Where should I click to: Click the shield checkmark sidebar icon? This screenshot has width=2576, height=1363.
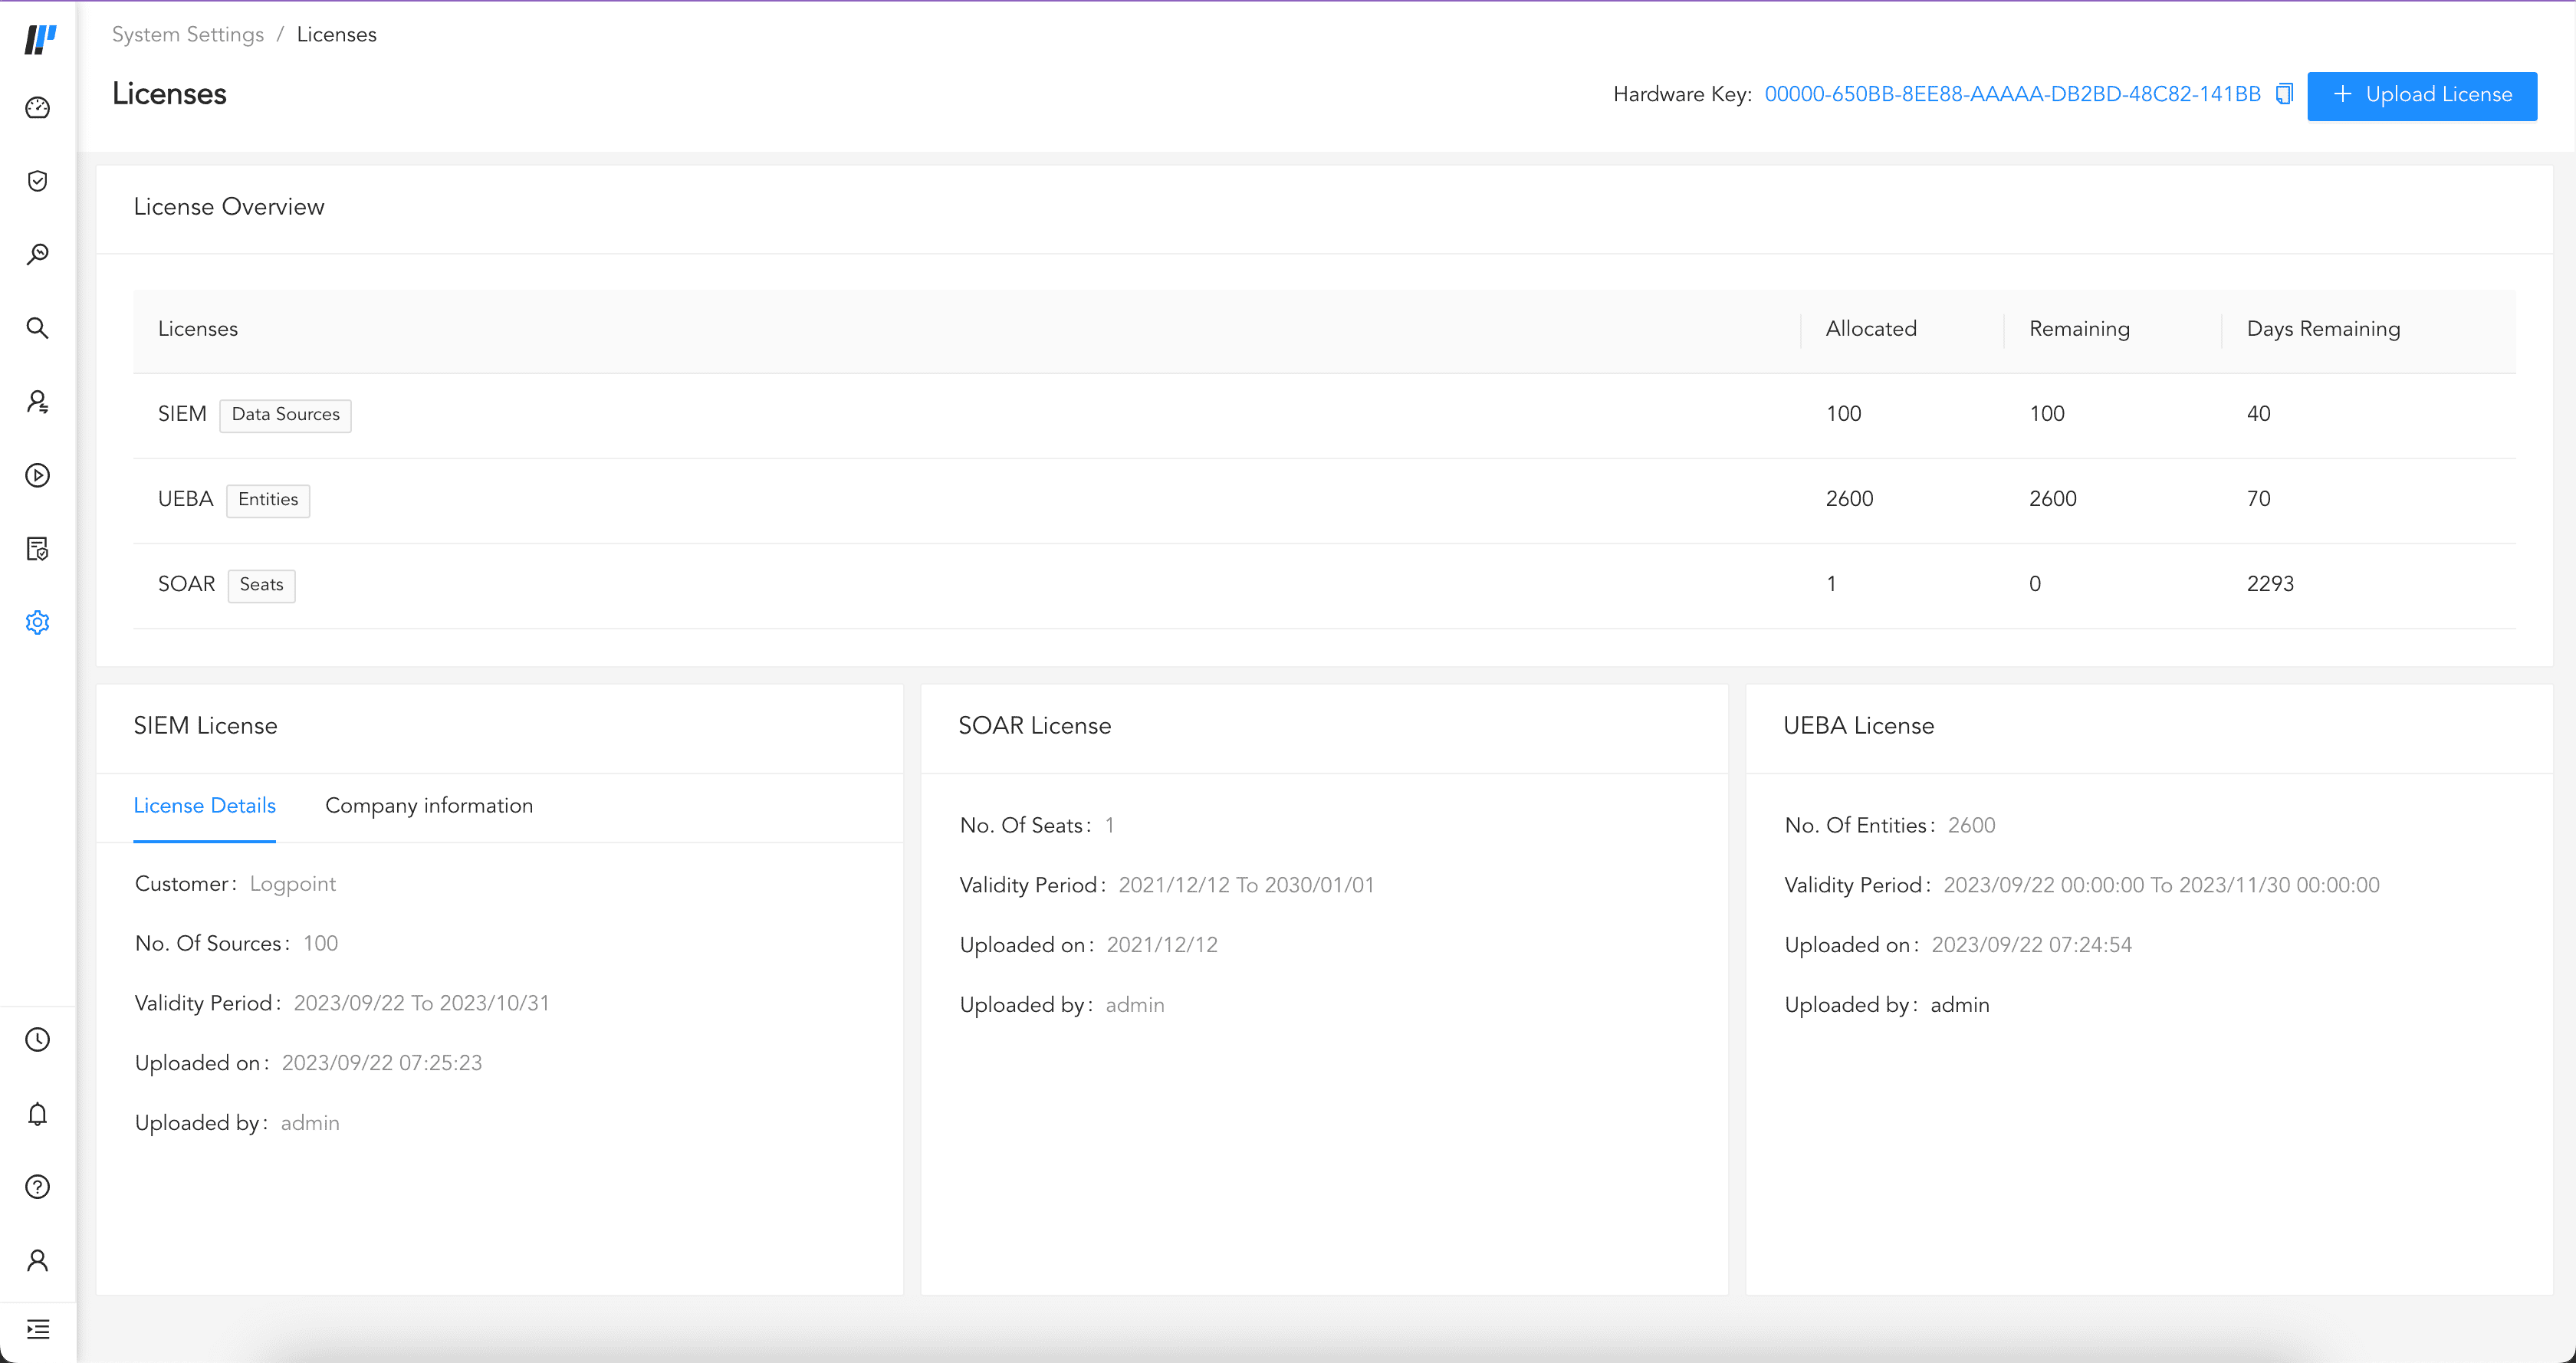37,181
